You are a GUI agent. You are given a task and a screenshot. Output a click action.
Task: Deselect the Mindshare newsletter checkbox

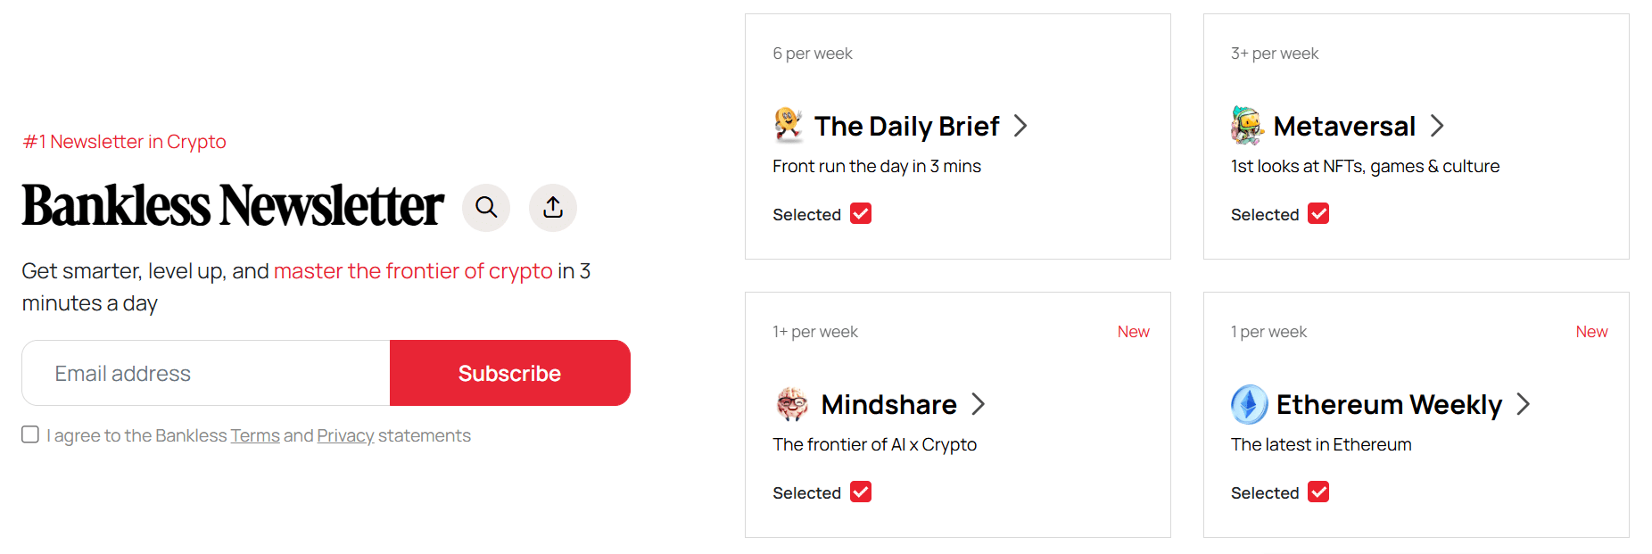point(861,492)
